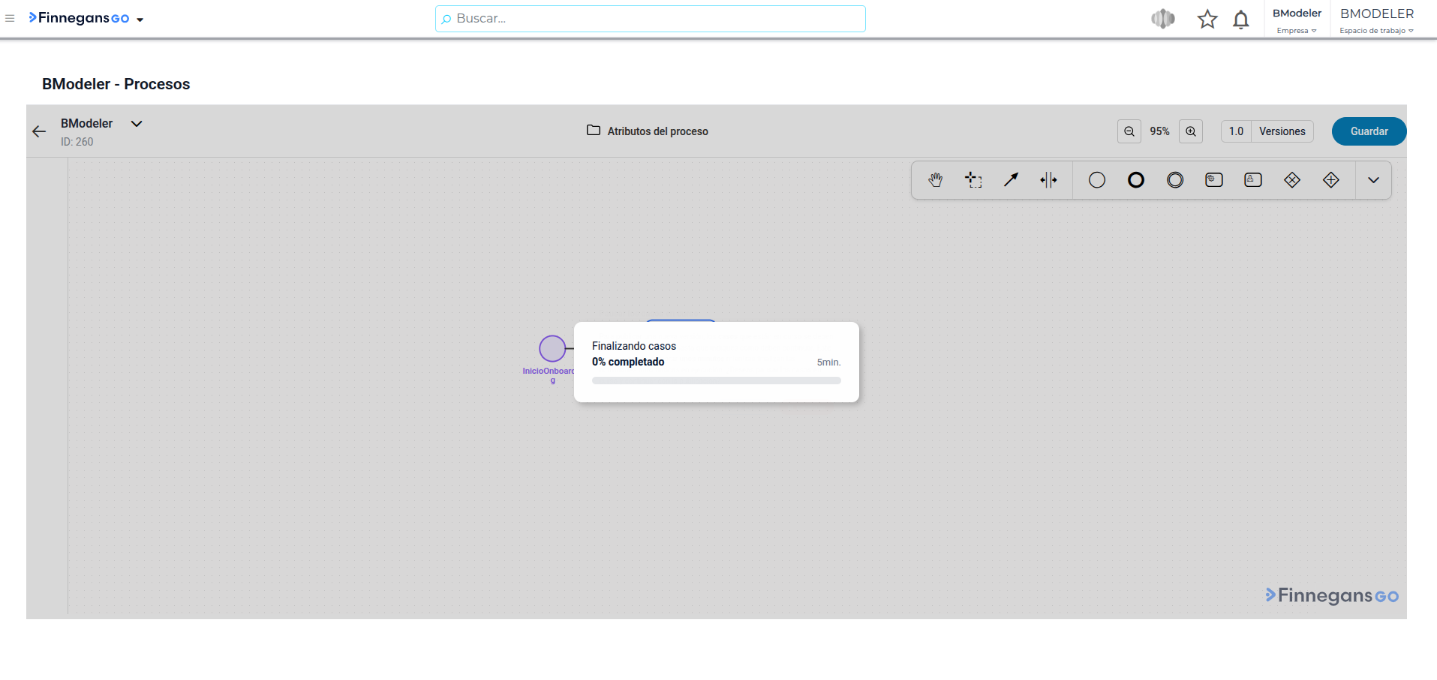Select the lasso selection tool

click(x=974, y=180)
